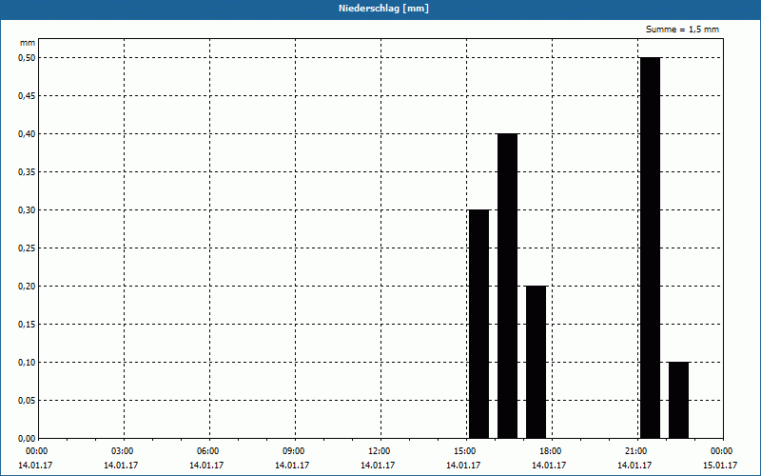Click the 00:00 label above 15.01.17
761x476 pixels.
(x=723, y=451)
